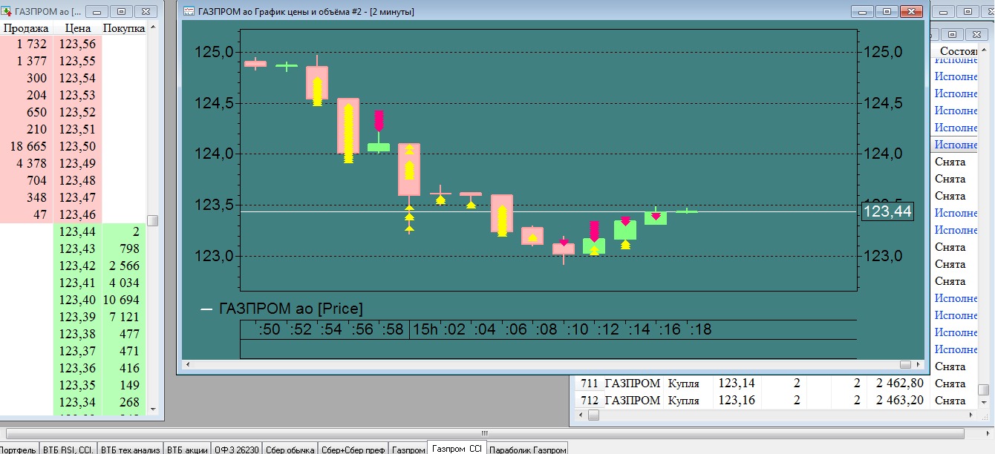Select order number 711 in orders table
This screenshot has width=995, height=454.
click(589, 384)
